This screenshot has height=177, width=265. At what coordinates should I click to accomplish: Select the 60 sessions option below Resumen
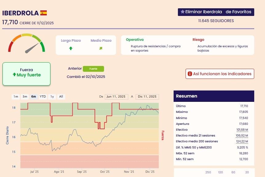coord(233,172)
